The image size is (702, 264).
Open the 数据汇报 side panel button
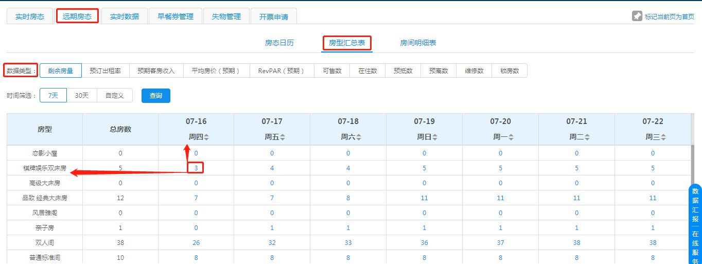pyautogui.click(x=695, y=206)
